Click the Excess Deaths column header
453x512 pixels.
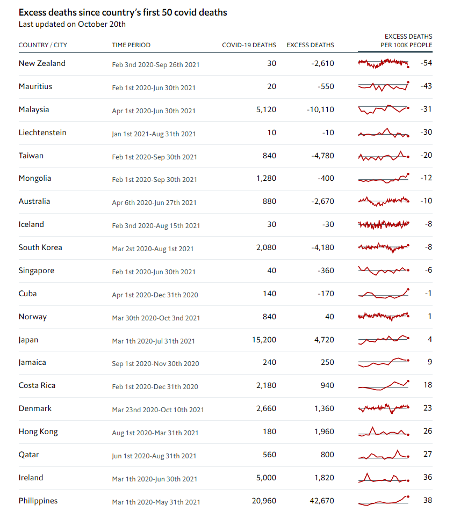click(x=310, y=45)
